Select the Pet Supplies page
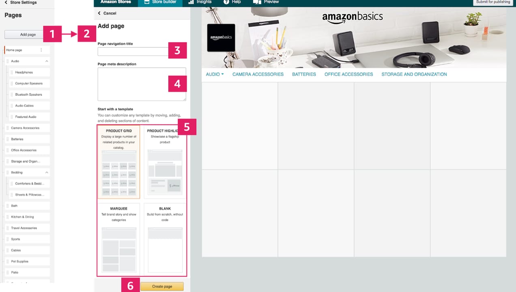The height and width of the screenshot is (292, 516). tap(27, 262)
